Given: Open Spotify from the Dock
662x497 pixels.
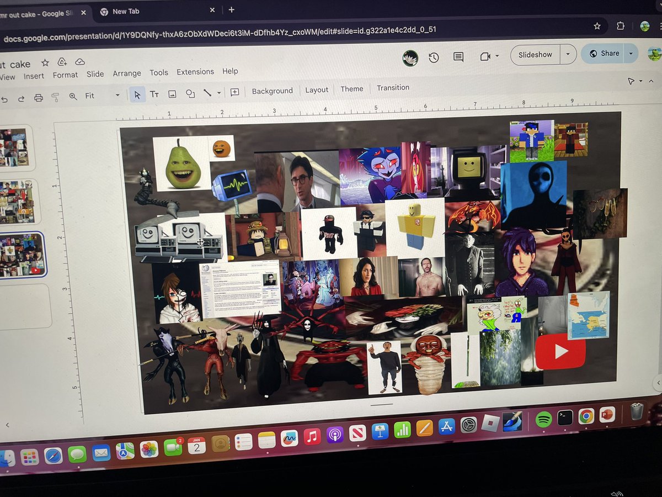Looking at the screenshot, I should 543,419.
